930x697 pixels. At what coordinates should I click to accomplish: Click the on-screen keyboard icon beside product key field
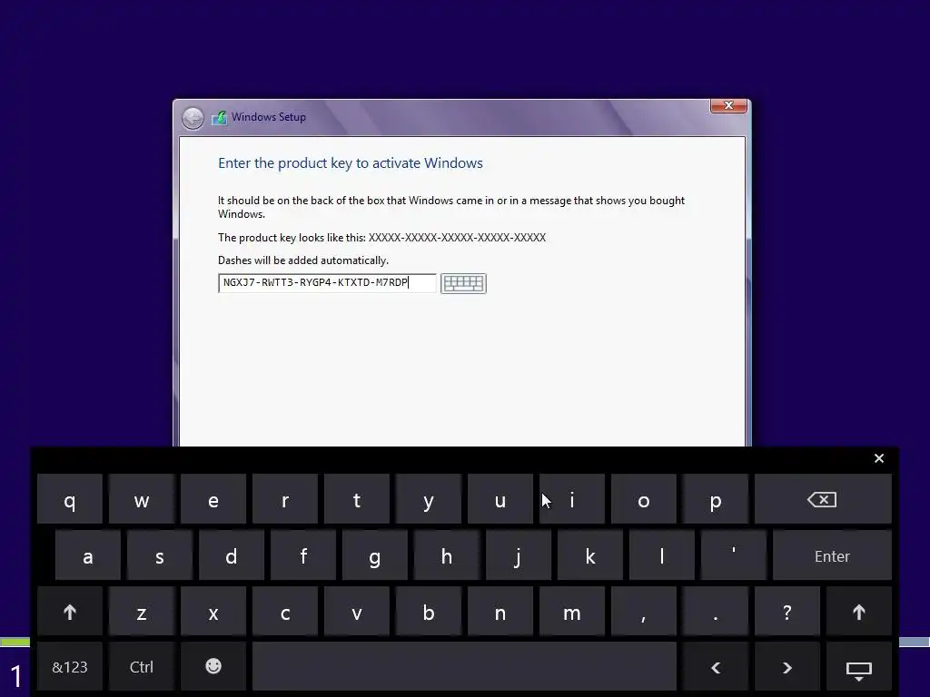(463, 283)
